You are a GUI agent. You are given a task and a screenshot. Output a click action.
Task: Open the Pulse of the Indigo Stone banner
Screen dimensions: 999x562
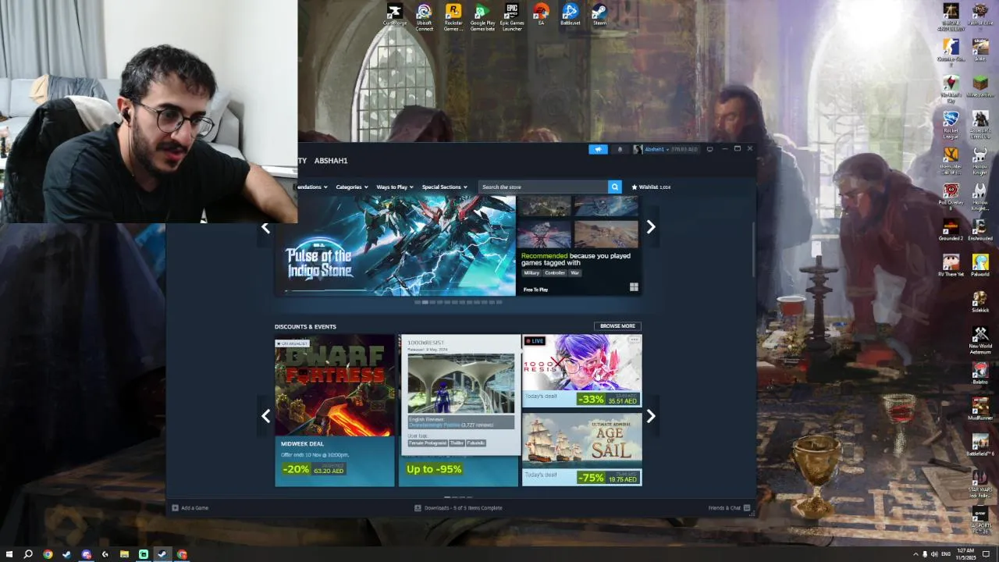(396, 245)
